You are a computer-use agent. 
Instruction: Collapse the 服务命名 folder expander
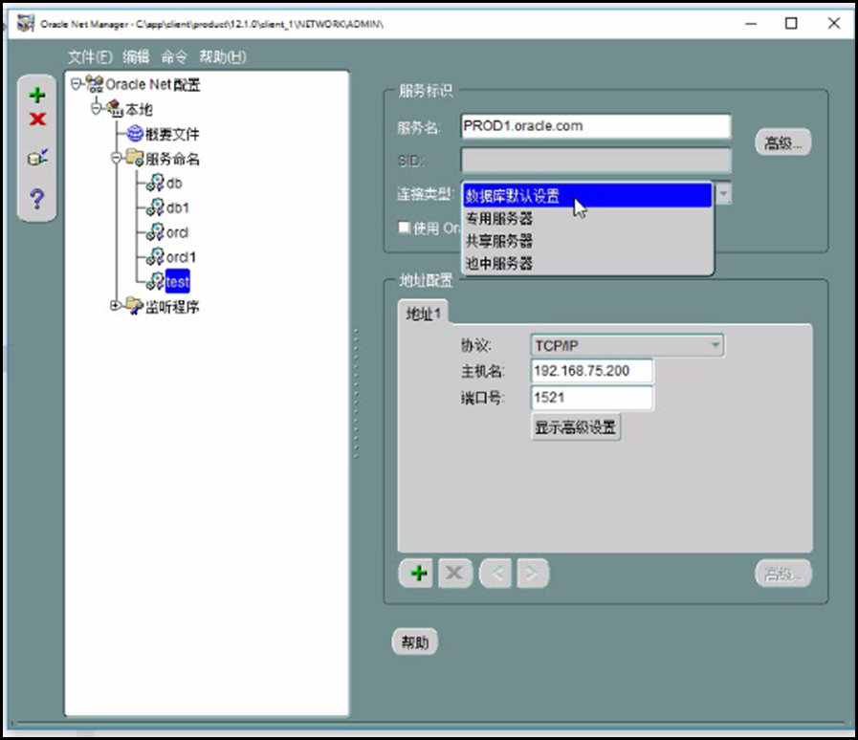pyautogui.click(x=116, y=158)
